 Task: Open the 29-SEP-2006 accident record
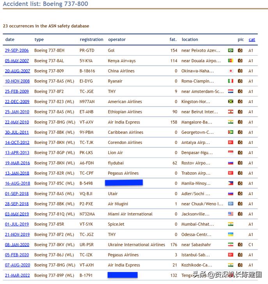point(17,50)
